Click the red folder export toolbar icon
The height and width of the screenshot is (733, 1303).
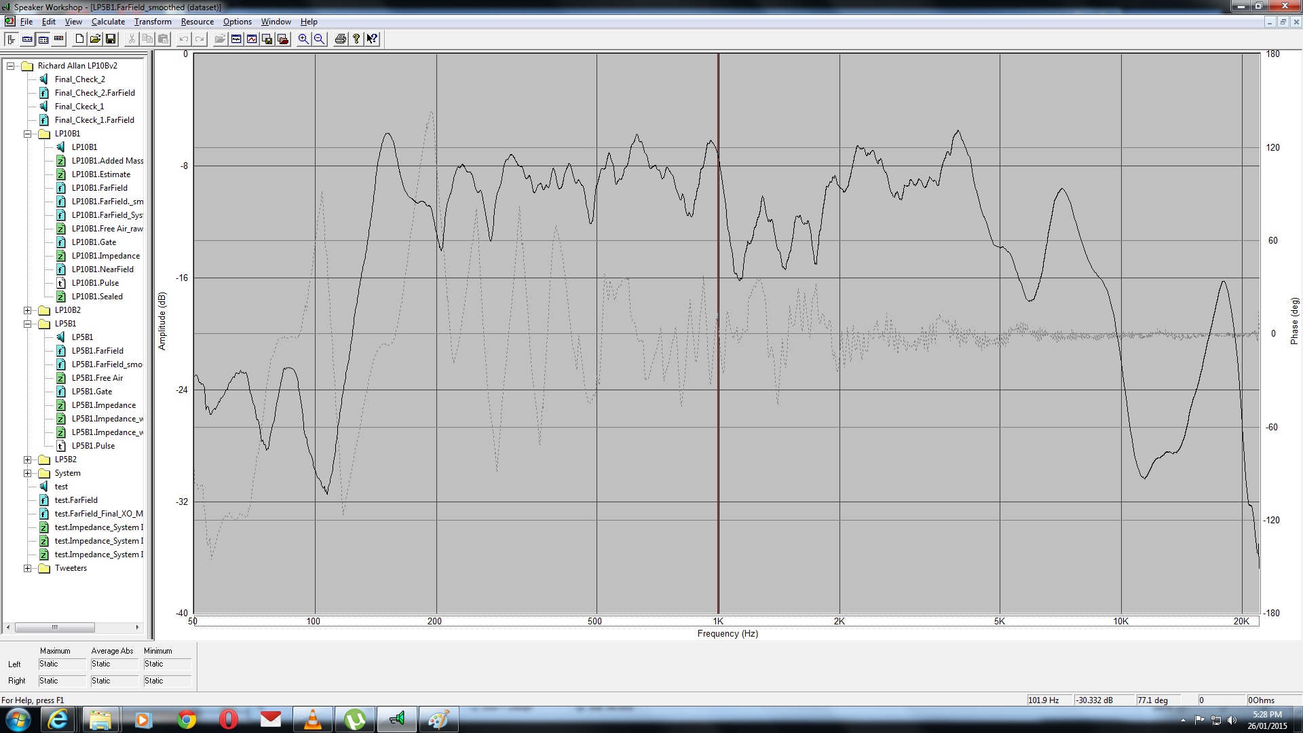tap(283, 39)
